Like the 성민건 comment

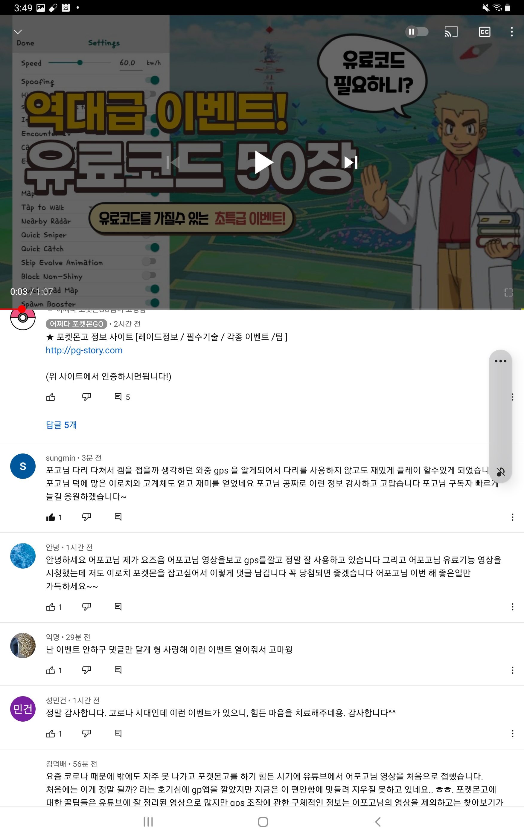[51, 733]
